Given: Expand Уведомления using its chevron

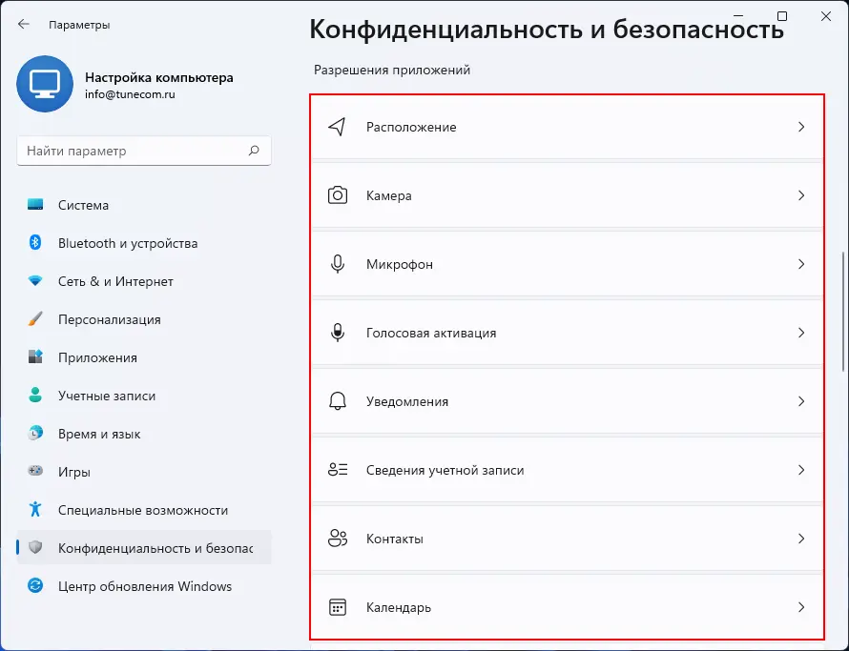Looking at the screenshot, I should click(x=801, y=401).
